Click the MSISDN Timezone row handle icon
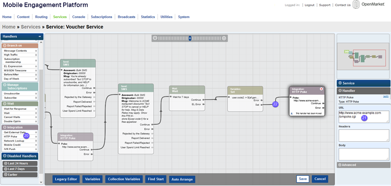This screenshot has width=391, height=186. [x=36, y=71]
